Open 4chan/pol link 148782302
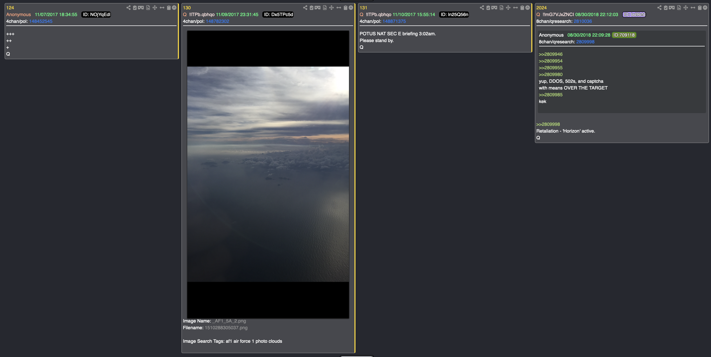The image size is (711, 357). click(x=217, y=21)
